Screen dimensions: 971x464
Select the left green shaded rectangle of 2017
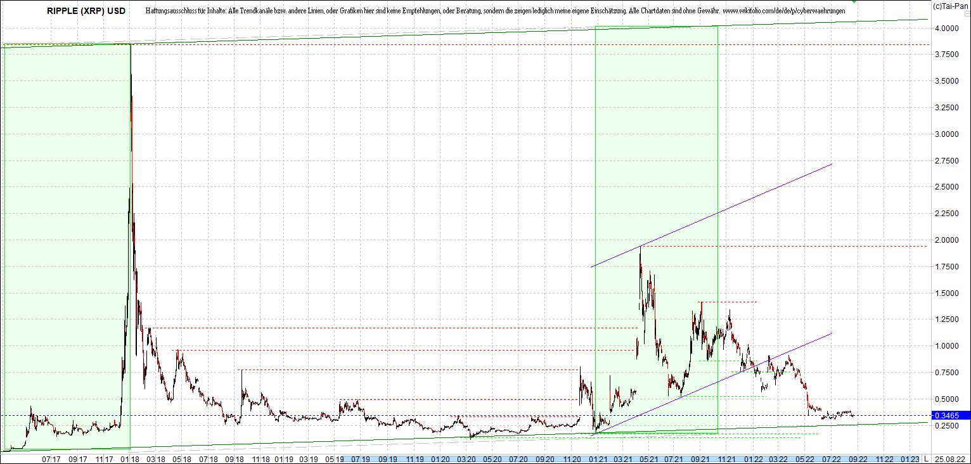[x=67, y=247]
